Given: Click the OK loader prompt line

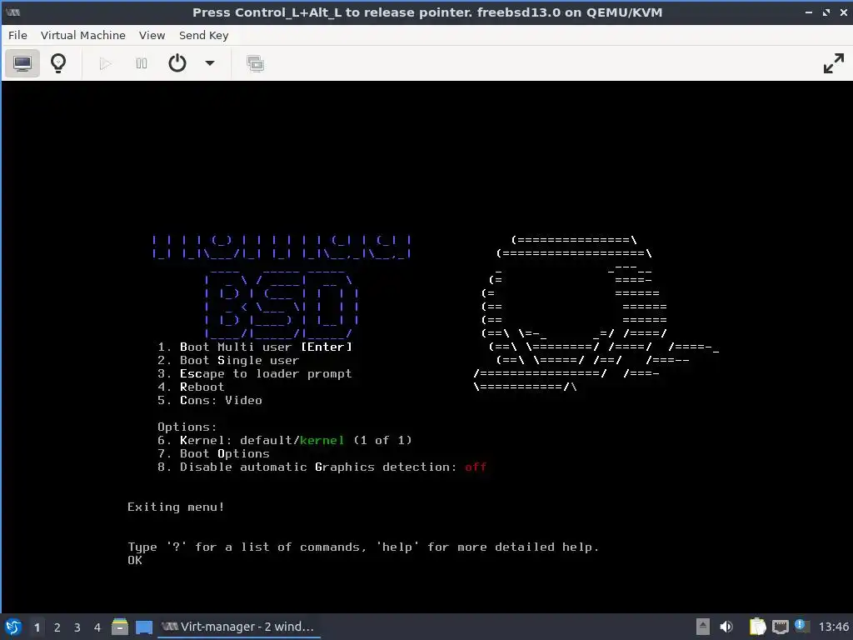Looking at the screenshot, I should pyautogui.click(x=135, y=560).
